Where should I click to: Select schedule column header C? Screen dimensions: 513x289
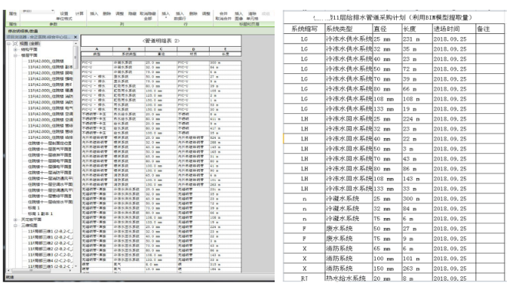point(161,49)
